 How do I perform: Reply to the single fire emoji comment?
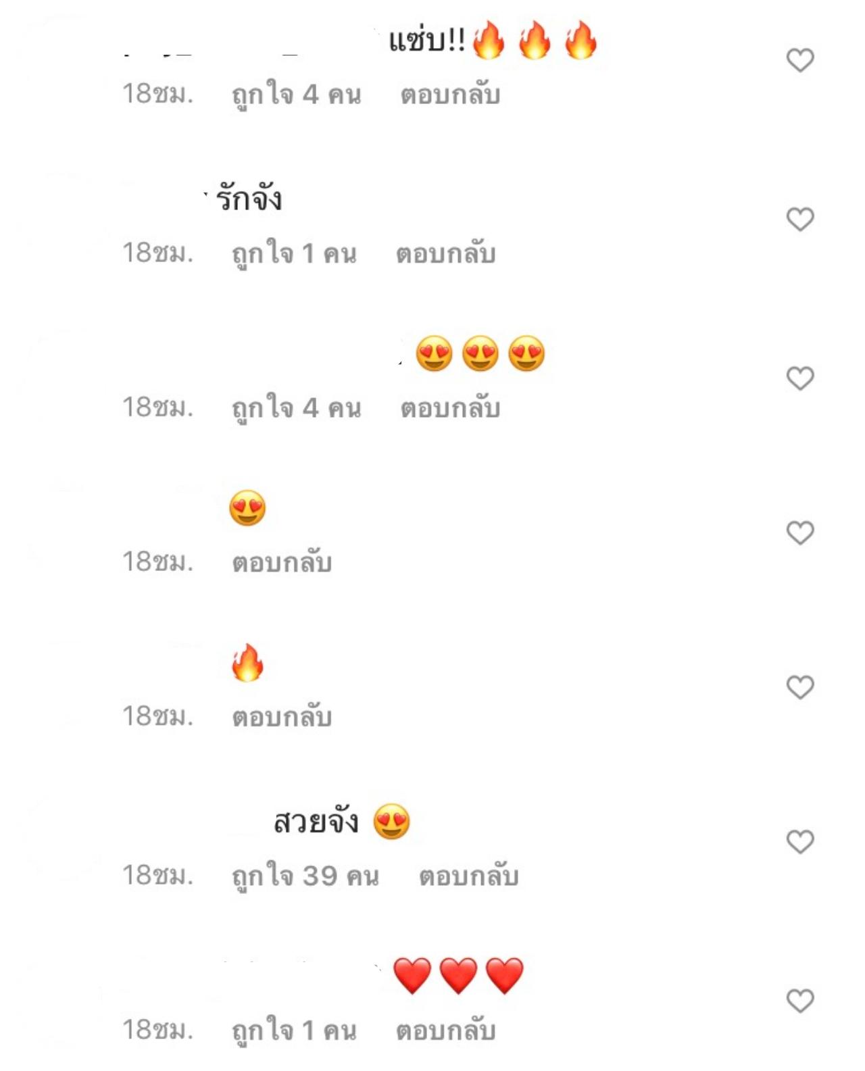[x=282, y=717]
